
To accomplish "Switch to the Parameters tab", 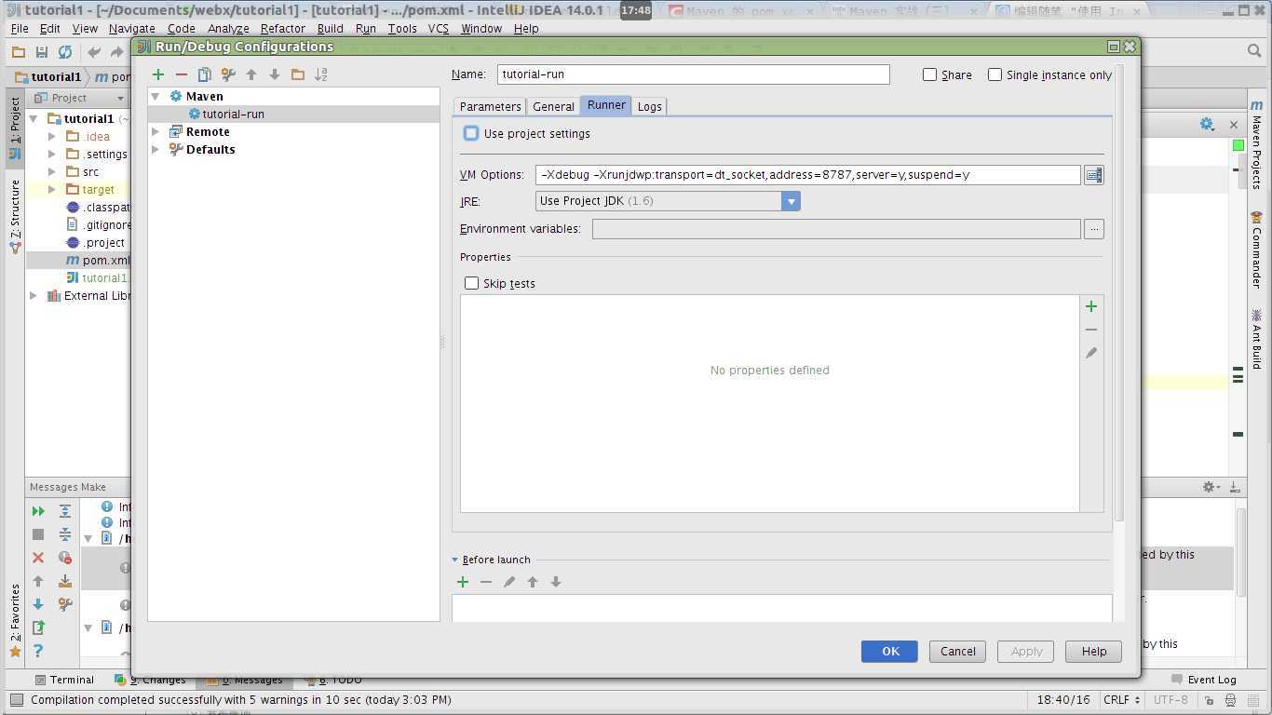I will [490, 106].
